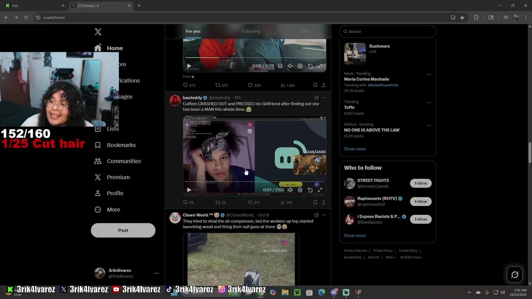Open more options for NO ONE IS ABOVE THE LAW
Viewport: 532px width, 299px height.
429,126
